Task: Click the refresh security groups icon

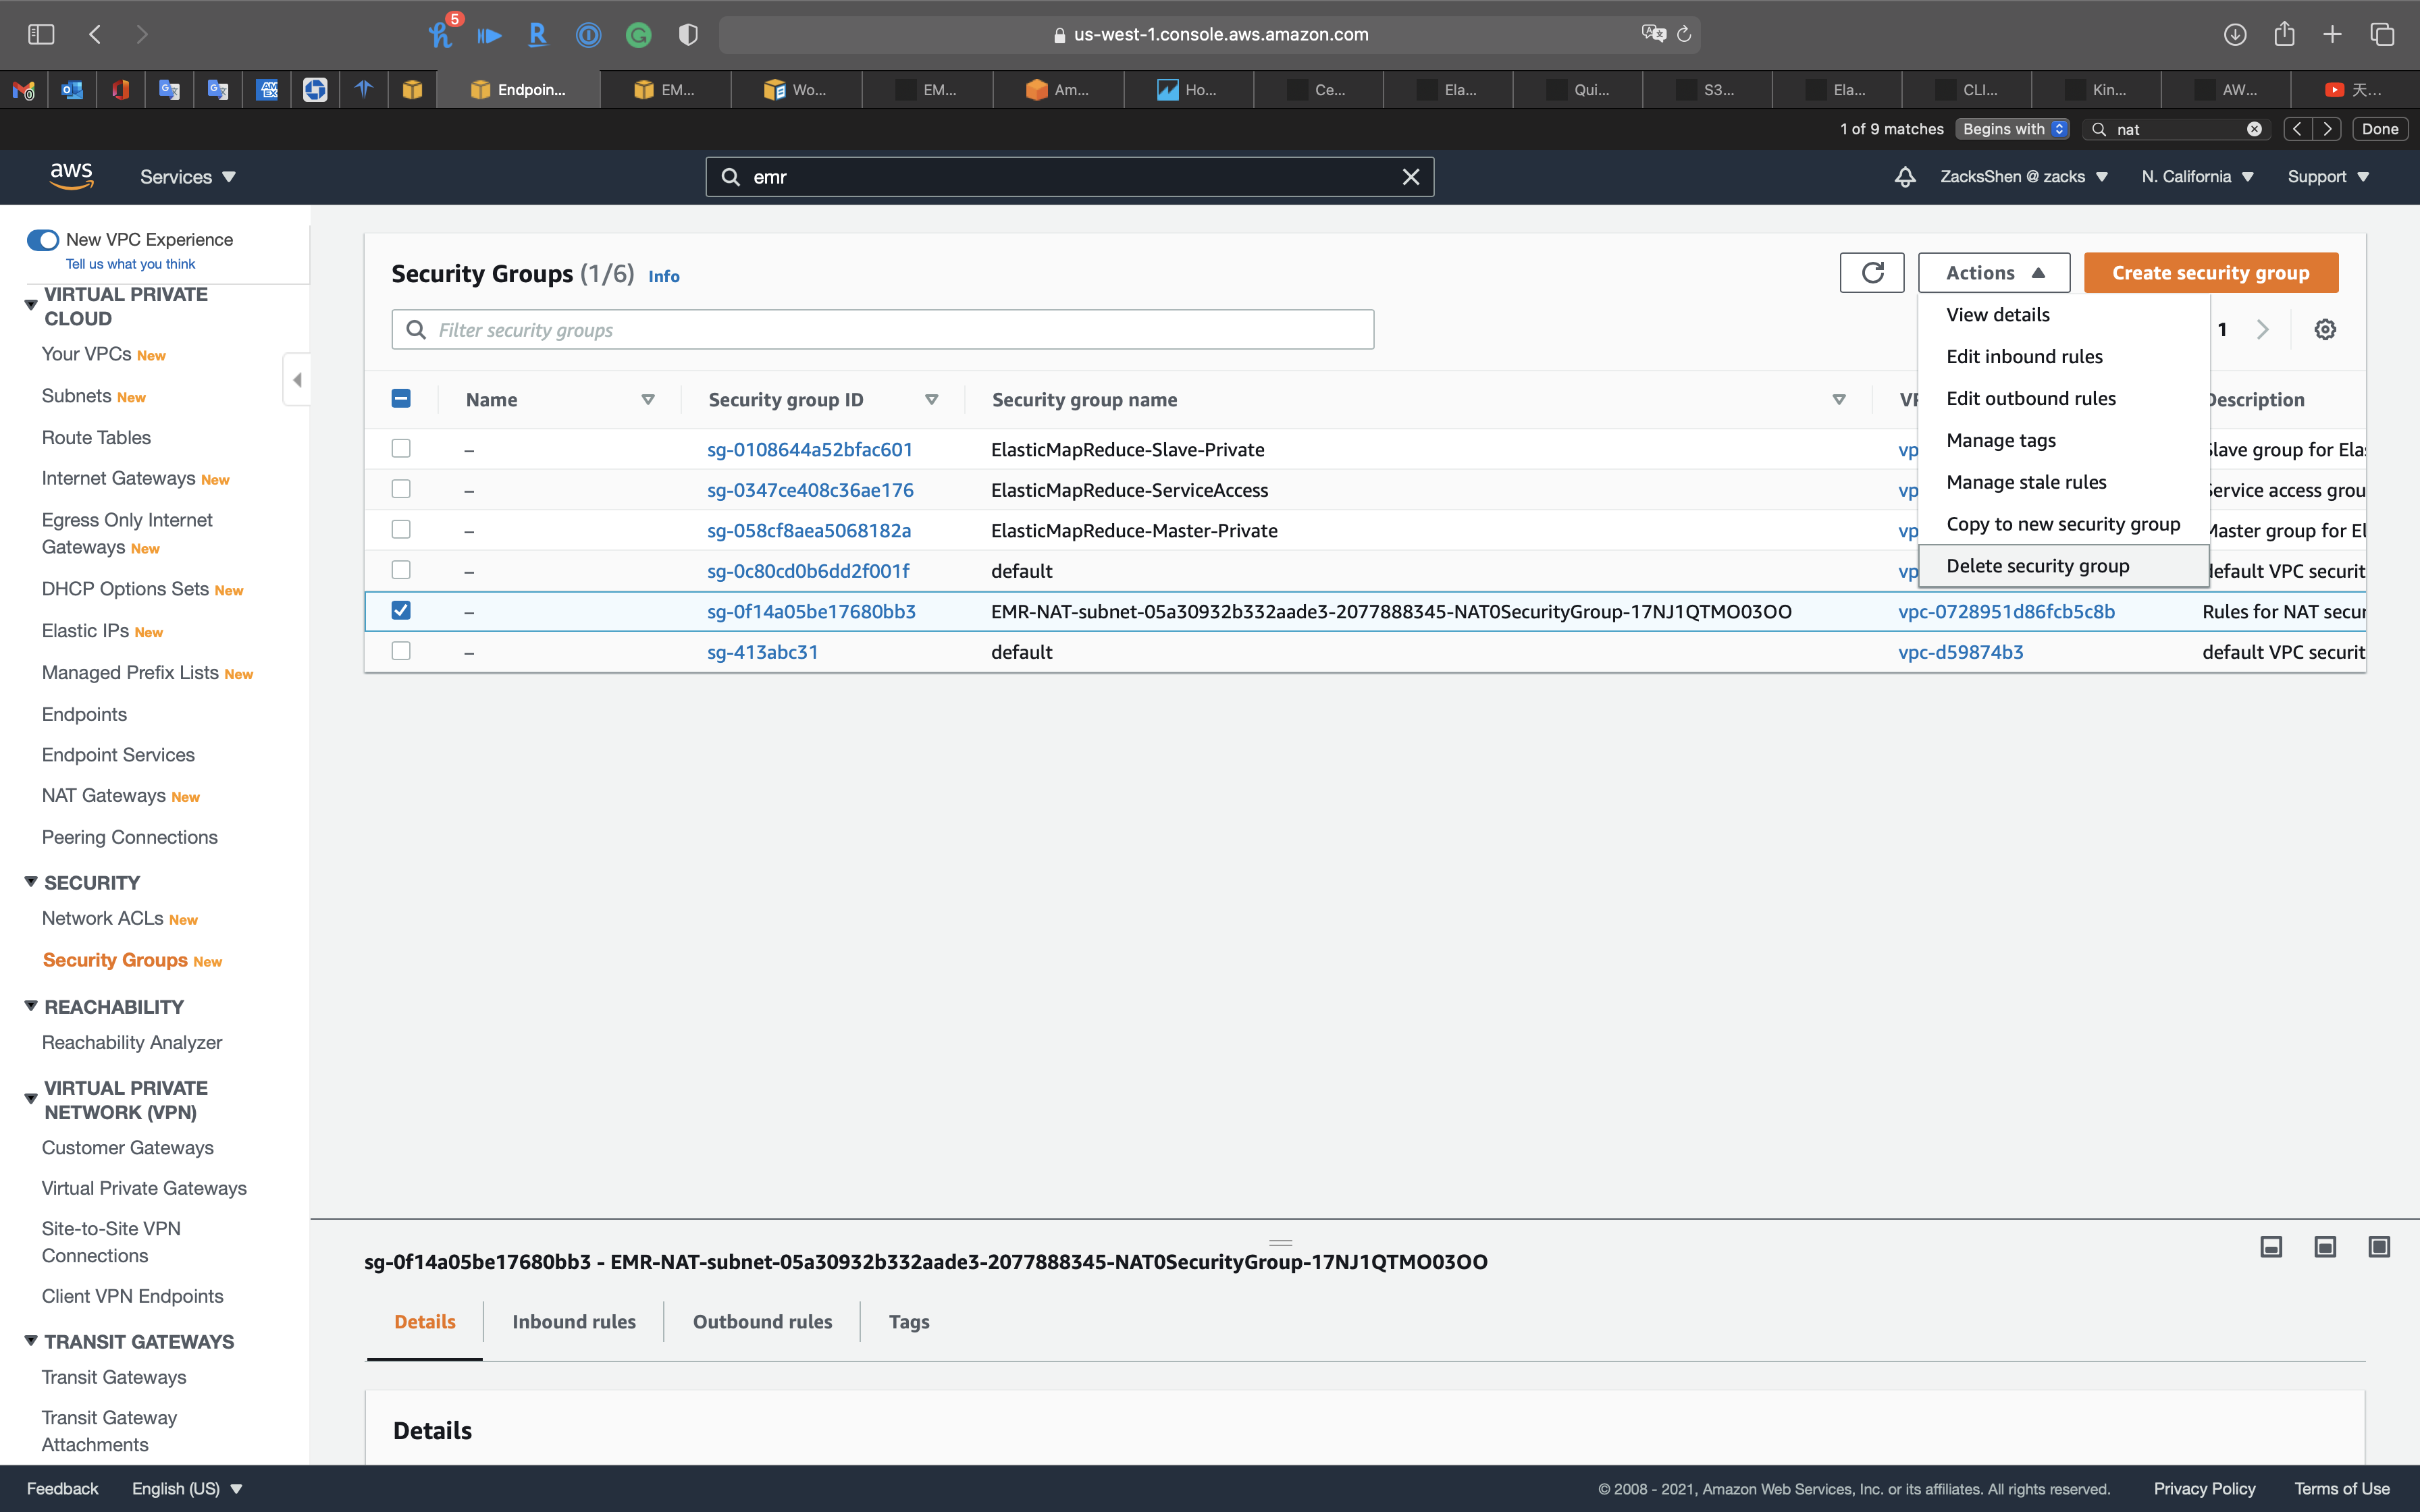Action: 1872,273
